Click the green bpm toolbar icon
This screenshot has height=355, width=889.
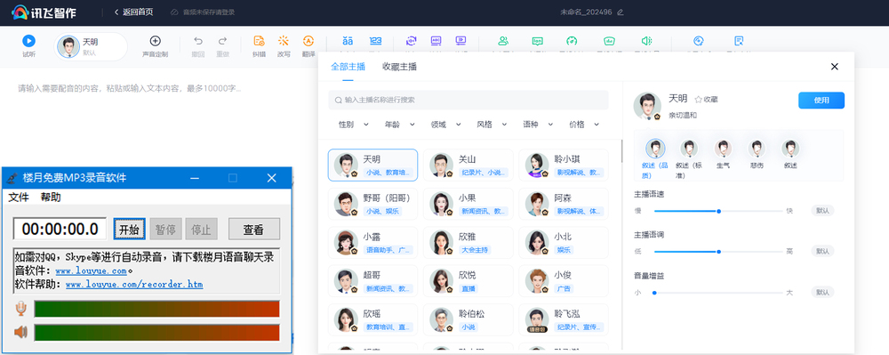[537, 41]
